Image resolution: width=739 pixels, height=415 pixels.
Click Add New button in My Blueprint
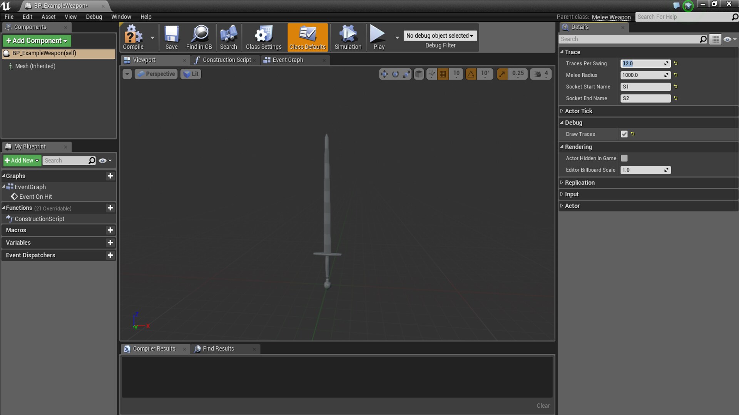22,160
